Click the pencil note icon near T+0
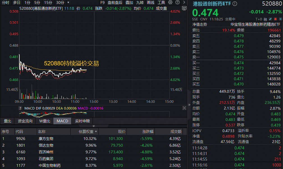283x169 pixels. (x=270, y=19)
